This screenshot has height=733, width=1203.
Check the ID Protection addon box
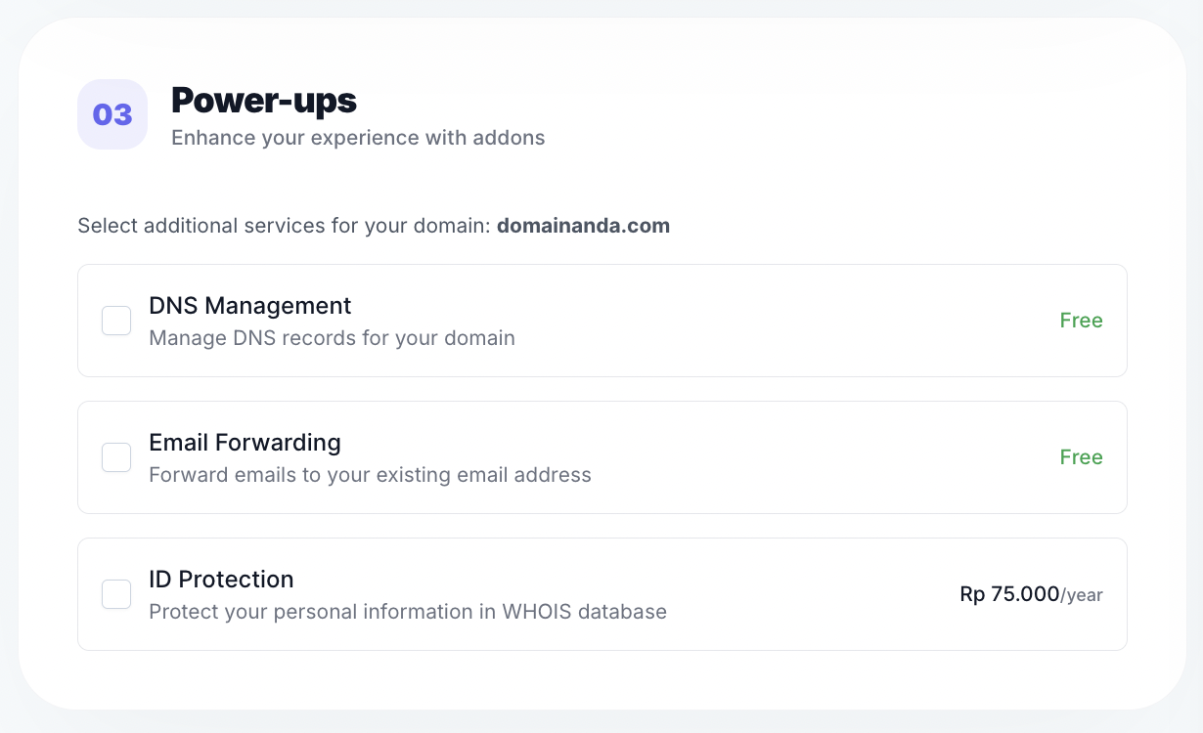click(x=116, y=594)
